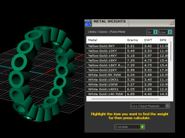Click the horizontal scrollbar under the metal list
The height and width of the screenshot is (138, 185).
125,99
